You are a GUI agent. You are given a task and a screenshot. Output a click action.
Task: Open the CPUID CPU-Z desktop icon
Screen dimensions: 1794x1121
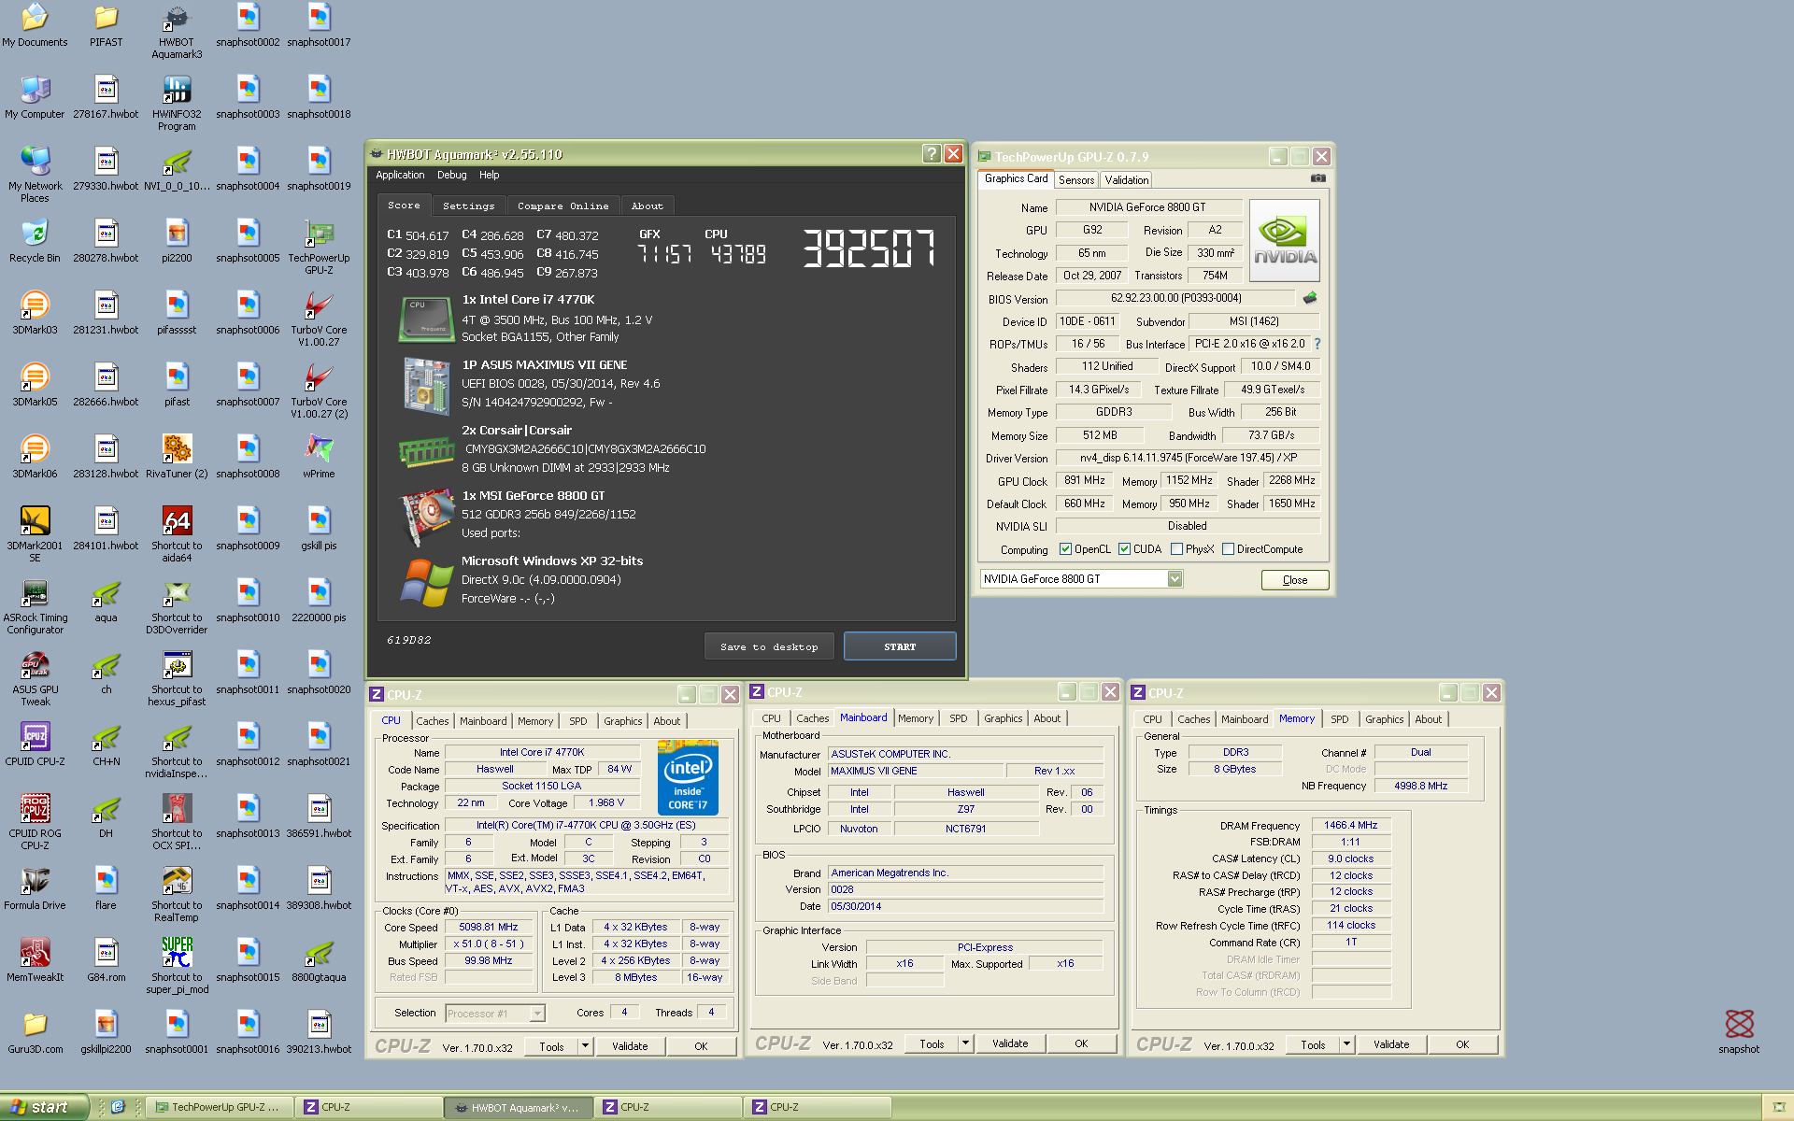[35, 745]
